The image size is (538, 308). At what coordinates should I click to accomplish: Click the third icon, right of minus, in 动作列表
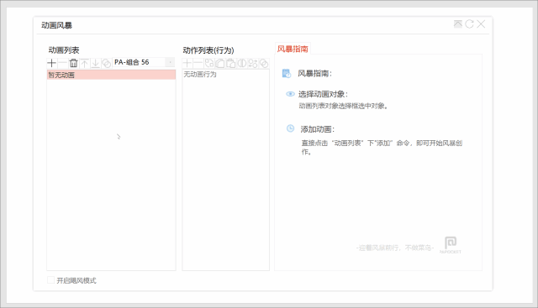tap(209, 63)
